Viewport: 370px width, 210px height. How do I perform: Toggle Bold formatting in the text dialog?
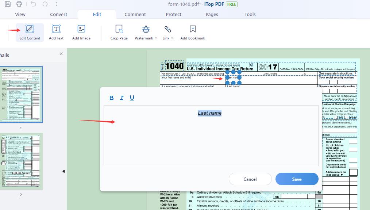(x=112, y=98)
